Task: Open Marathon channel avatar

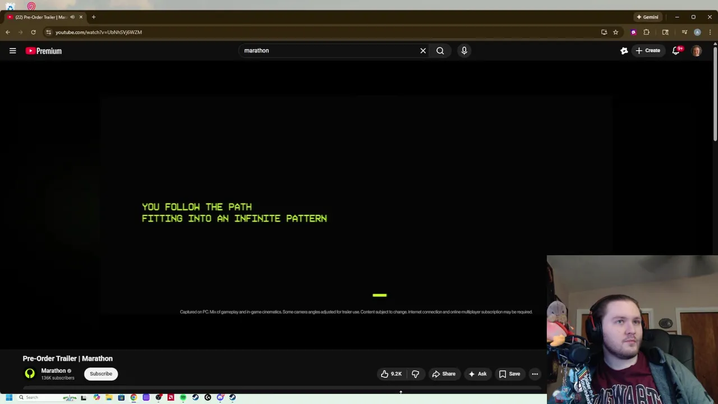Action: tap(30, 374)
